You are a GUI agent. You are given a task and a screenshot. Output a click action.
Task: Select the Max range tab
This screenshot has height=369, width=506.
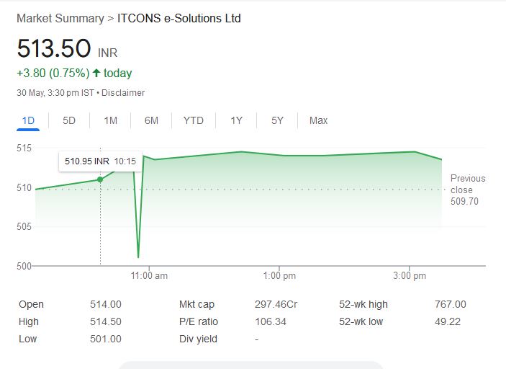(318, 120)
